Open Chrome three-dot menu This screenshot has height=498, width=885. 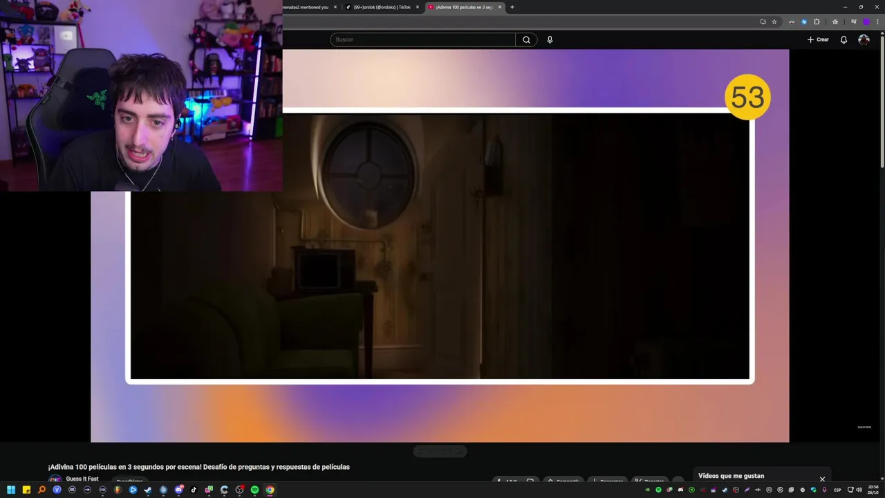(877, 21)
